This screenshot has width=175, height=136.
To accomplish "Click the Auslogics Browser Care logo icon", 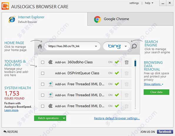I will pos(5,6).
